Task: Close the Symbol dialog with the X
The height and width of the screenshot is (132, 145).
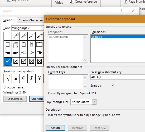Action: (133, 11)
